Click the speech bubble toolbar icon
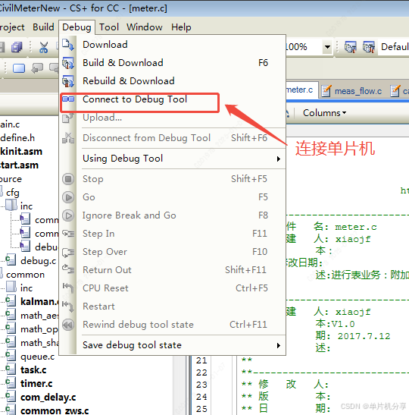Image resolution: width=409 pixels, height=415 pixels. click(37, 68)
